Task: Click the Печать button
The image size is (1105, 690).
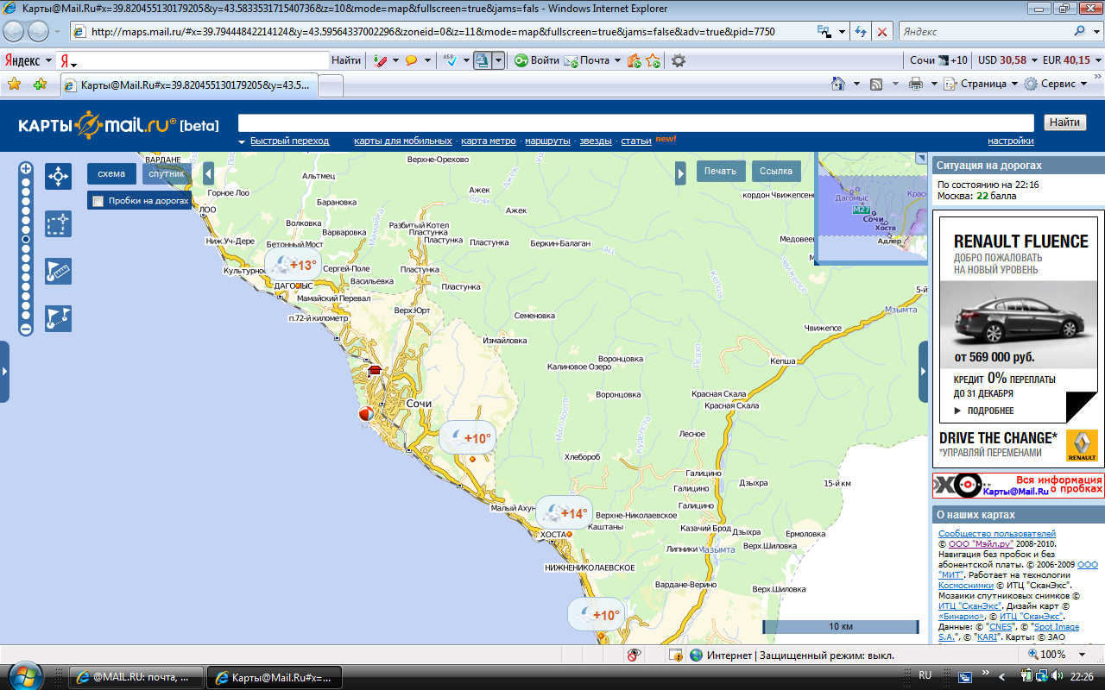Action: click(x=720, y=171)
